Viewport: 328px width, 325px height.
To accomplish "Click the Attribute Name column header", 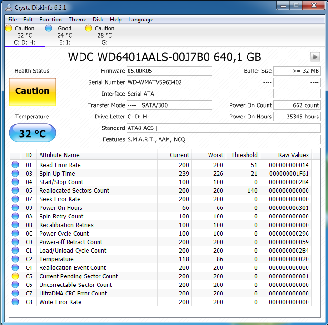I will (x=97, y=155).
